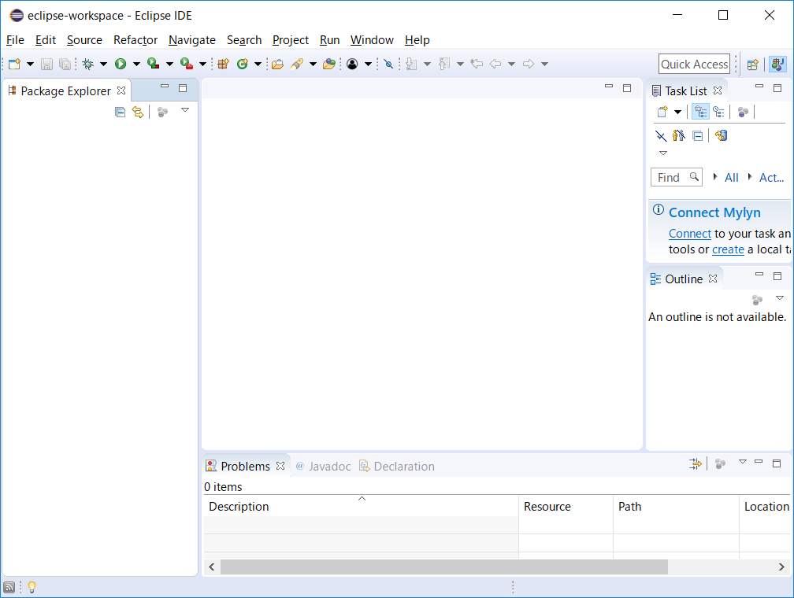Click the Save All toolbar icon
The height and width of the screenshot is (598, 794).
[65, 64]
